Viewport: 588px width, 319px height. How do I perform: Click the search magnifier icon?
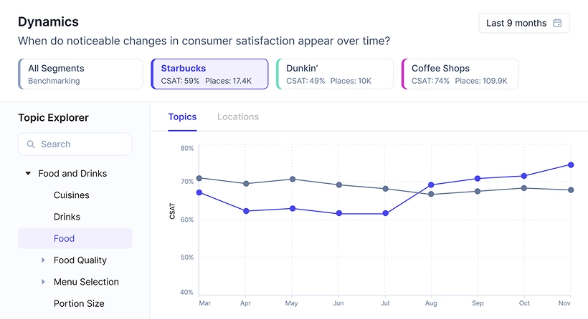[x=31, y=144]
